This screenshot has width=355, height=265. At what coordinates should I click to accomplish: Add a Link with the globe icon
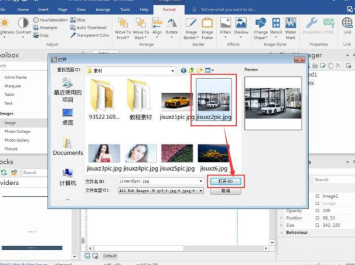[x=347, y=26]
